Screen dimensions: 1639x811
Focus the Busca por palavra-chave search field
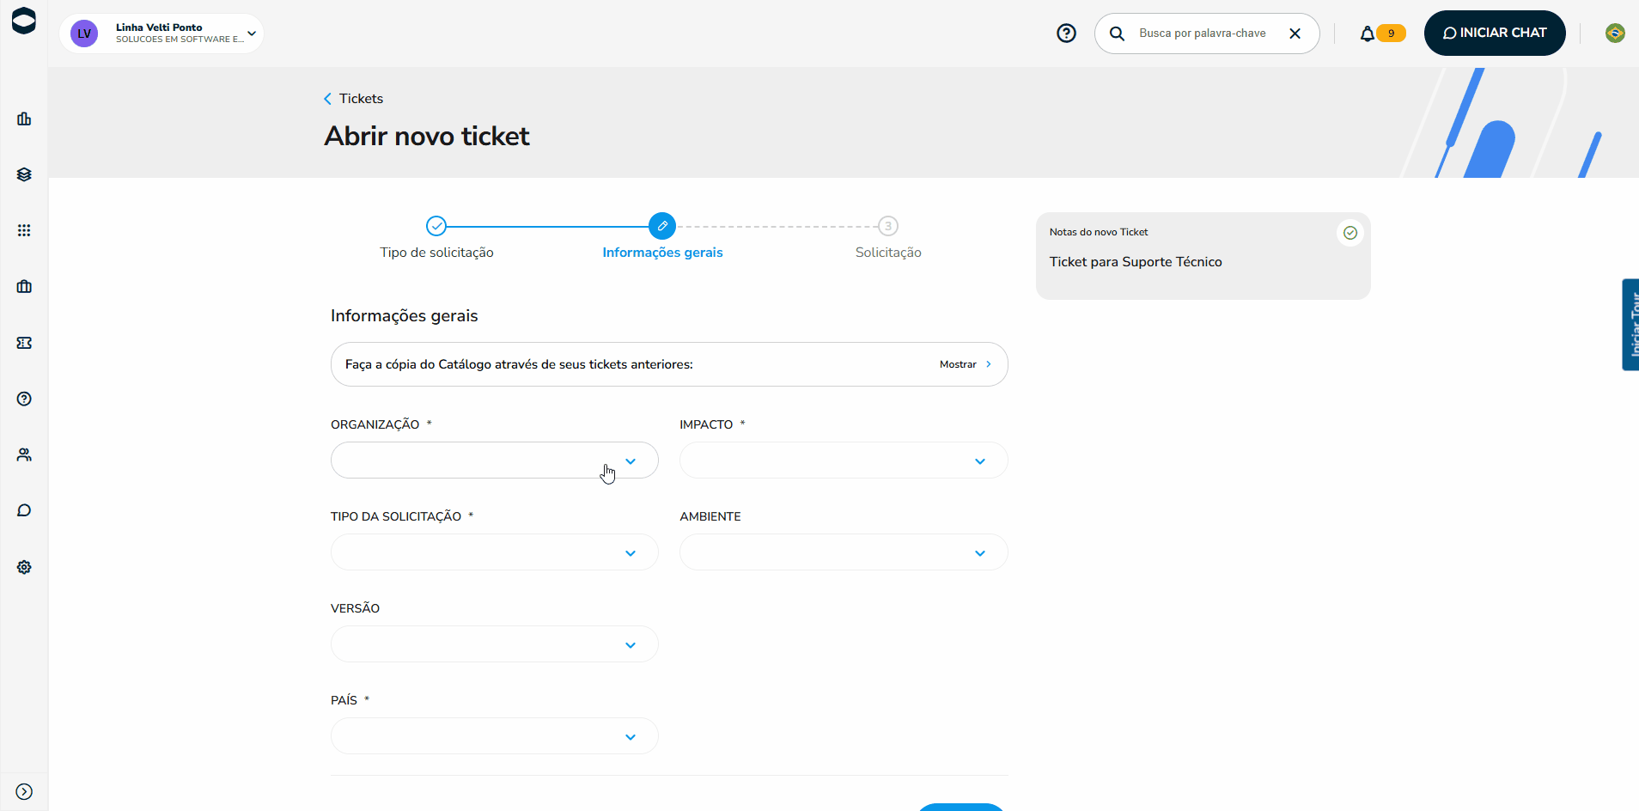[1203, 34]
